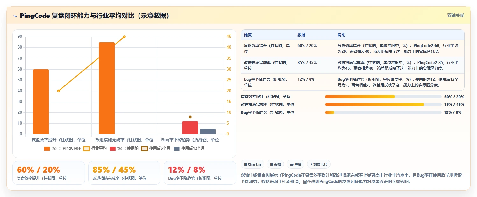Click the 使用后6个月 point marker
The width and height of the screenshot is (477, 197).
pyautogui.click(x=190, y=117)
